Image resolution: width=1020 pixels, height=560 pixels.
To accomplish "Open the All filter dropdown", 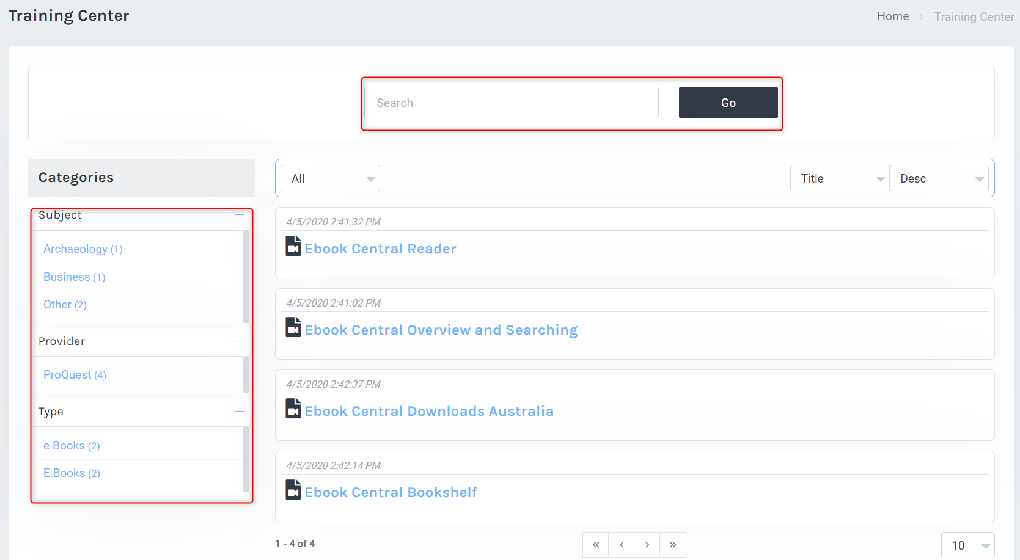I will click(x=330, y=178).
